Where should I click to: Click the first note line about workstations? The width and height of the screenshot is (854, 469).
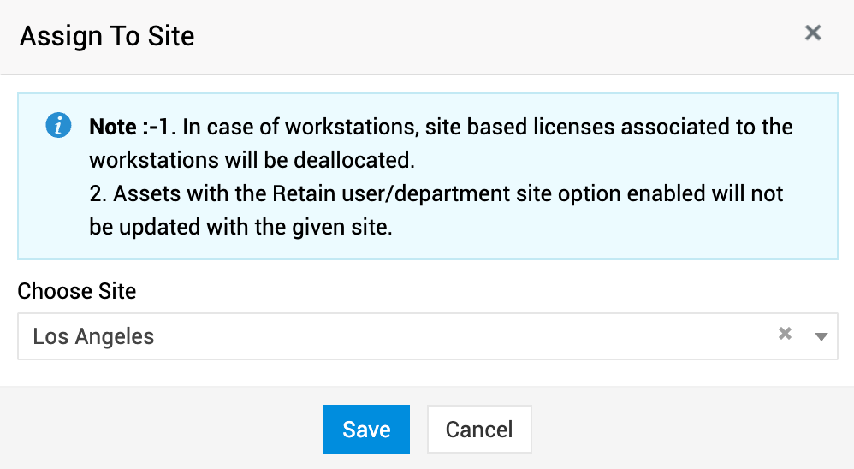click(x=479, y=128)
